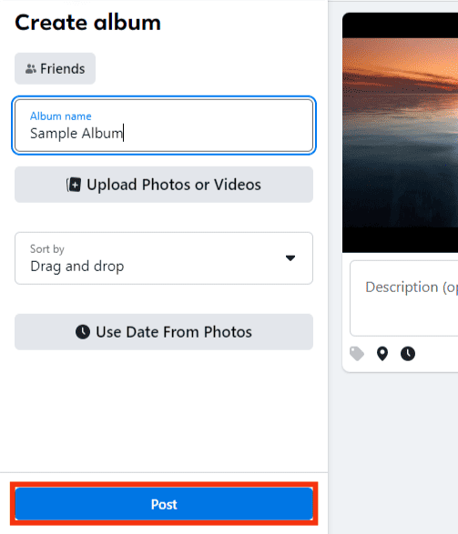Click the black bar above the sunset photo

pos(401,25)
